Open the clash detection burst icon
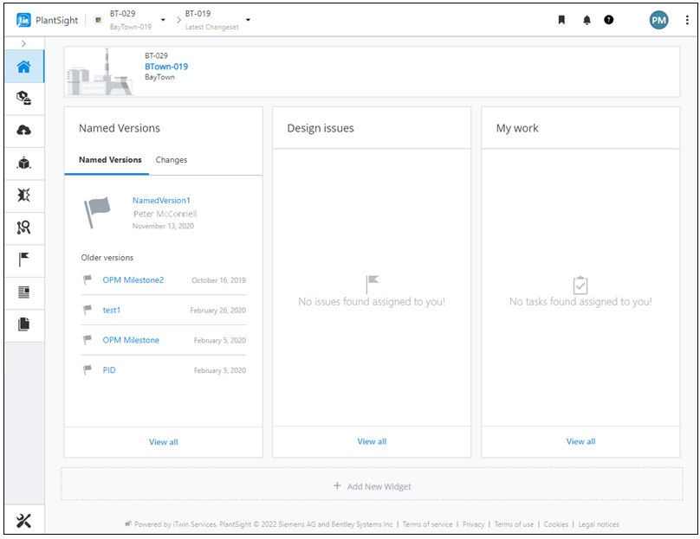Viewport: 700px width, 539px height. (x=24, y=195)
